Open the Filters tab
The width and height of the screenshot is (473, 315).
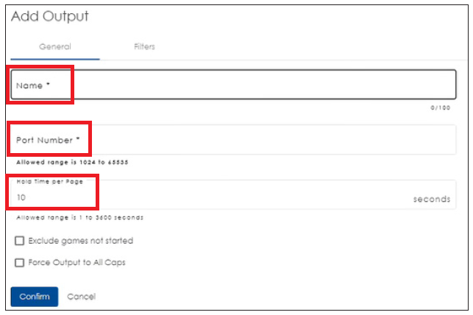[x=144, y=46]
